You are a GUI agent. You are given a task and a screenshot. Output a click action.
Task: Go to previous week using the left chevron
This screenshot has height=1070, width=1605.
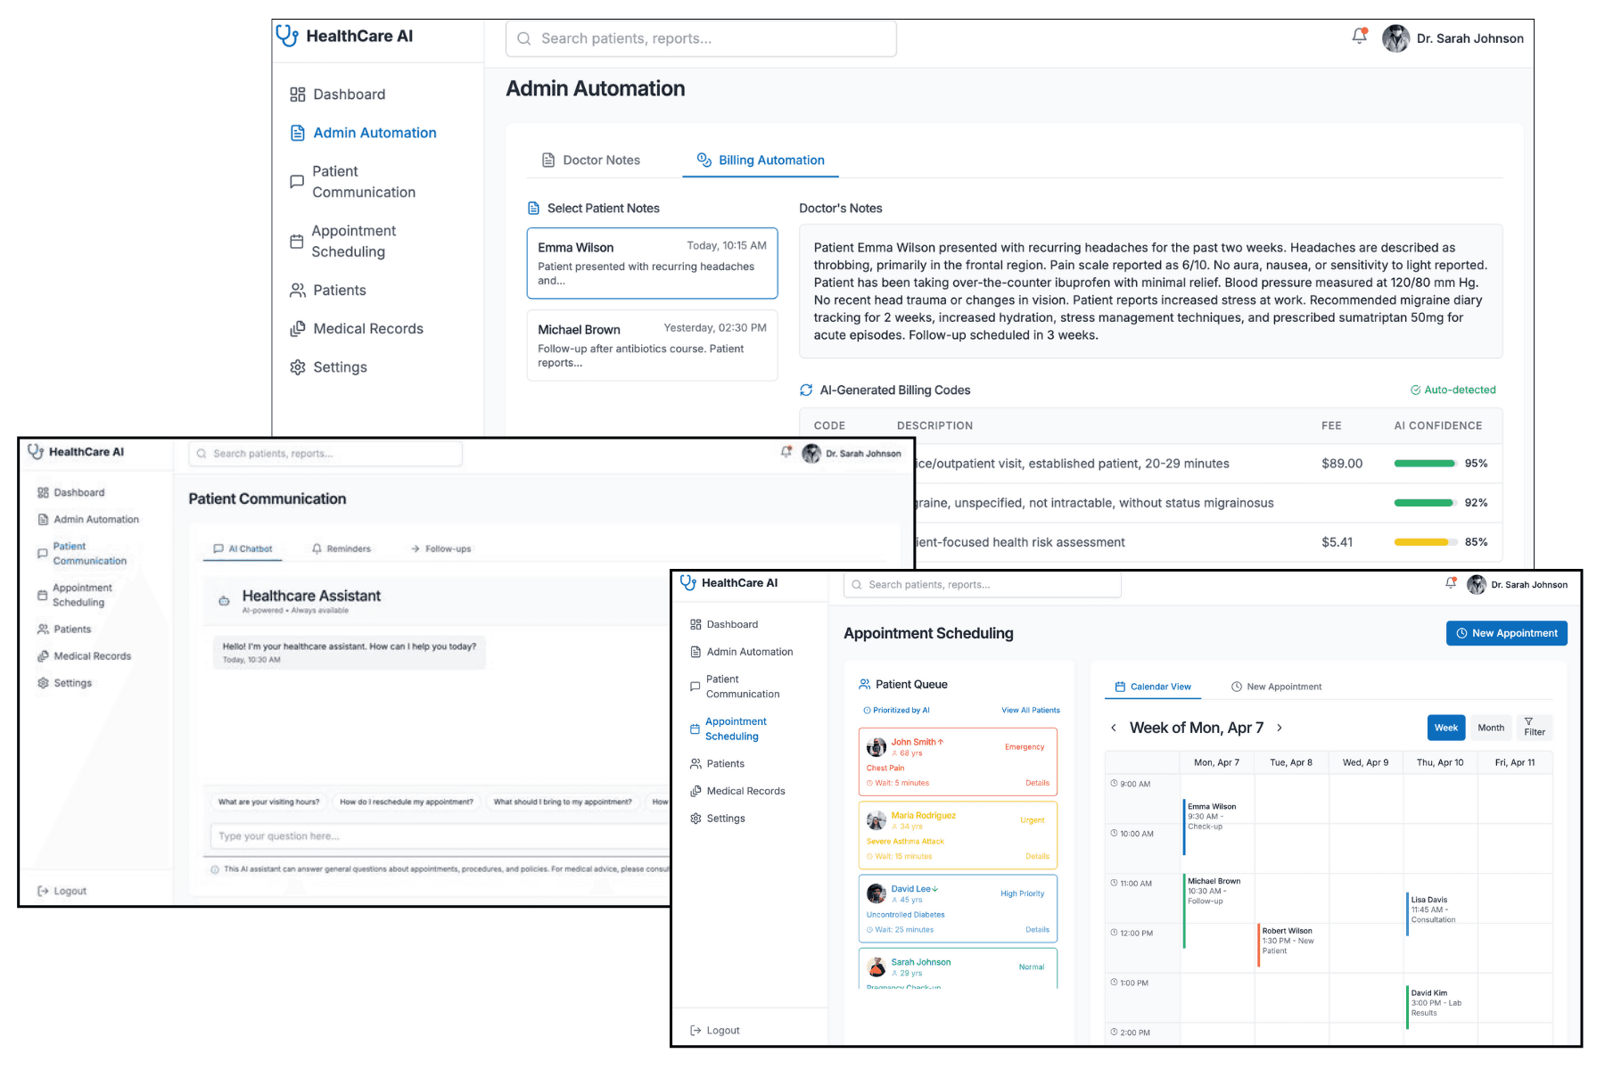click(x=1114, y=728)
